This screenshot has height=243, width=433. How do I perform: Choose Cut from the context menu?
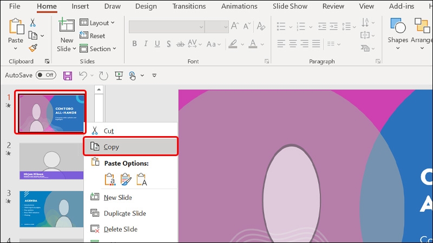[130, 131]
